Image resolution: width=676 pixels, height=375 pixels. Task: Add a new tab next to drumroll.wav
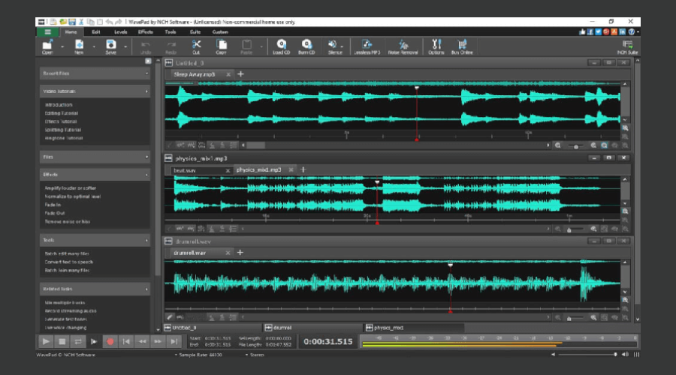240,253
